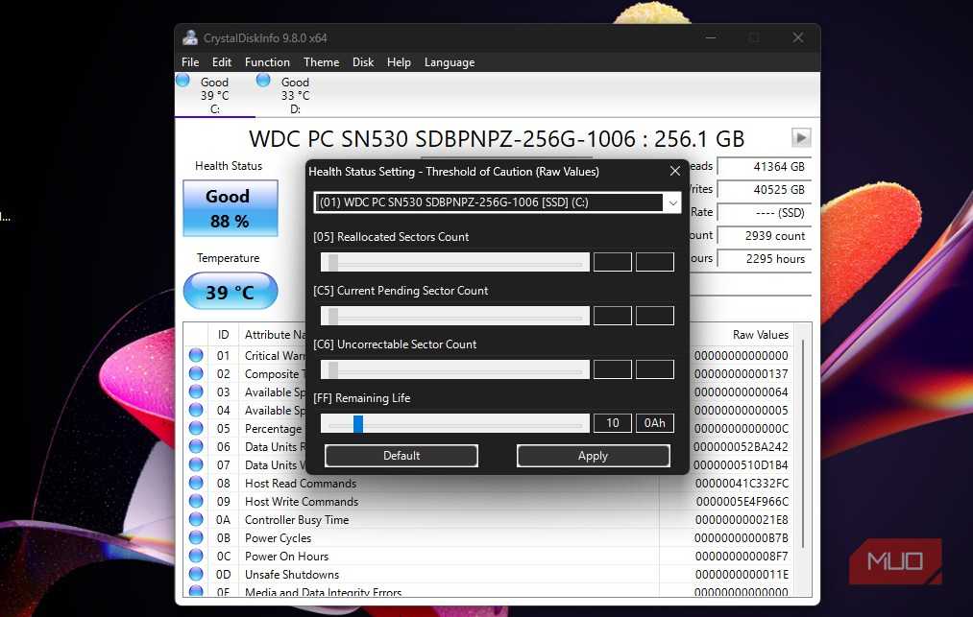
Task: Click the Default button
Action: coord(401,456)
